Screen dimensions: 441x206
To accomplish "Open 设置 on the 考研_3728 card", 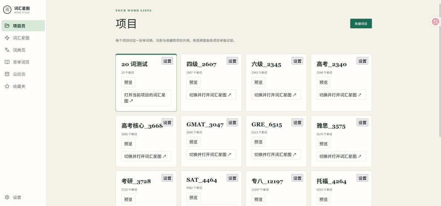I will tap(167, 178).
